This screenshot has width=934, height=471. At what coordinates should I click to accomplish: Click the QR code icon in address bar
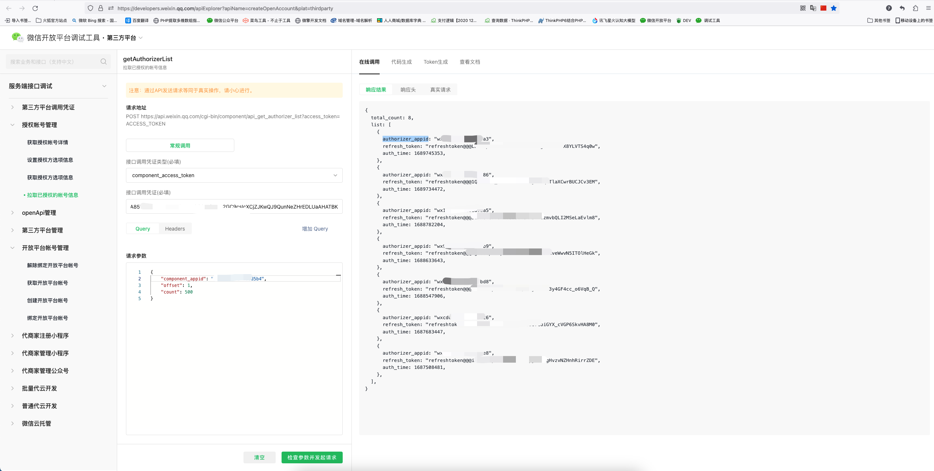coord(803,8)
